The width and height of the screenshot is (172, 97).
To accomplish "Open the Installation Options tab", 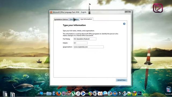I will click(x=61, y=19).
